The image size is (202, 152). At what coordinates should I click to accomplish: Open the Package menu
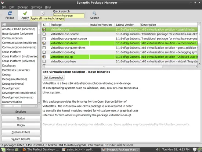click(23, 7)
